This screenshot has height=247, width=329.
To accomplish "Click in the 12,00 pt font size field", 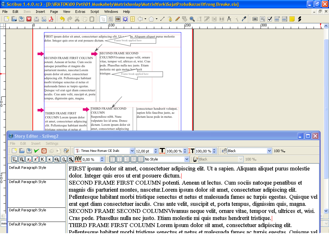I will pos(144,151).
